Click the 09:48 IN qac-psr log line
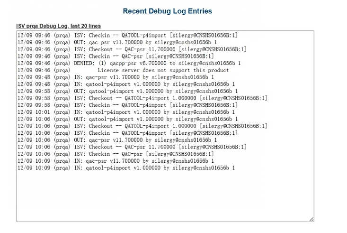Viewport: 347px width, 233px height. 115,77
